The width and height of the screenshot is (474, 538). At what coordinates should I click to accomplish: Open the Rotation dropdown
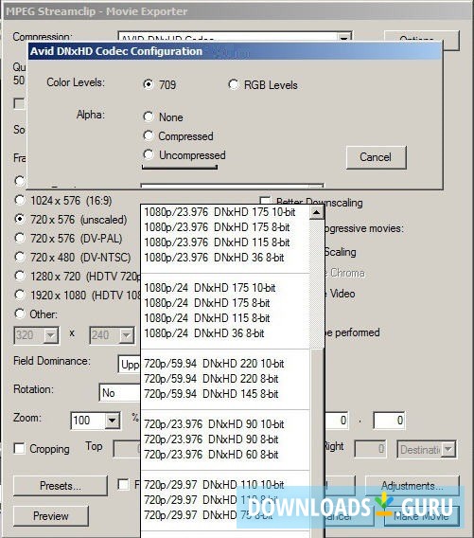tap(119, 393)
